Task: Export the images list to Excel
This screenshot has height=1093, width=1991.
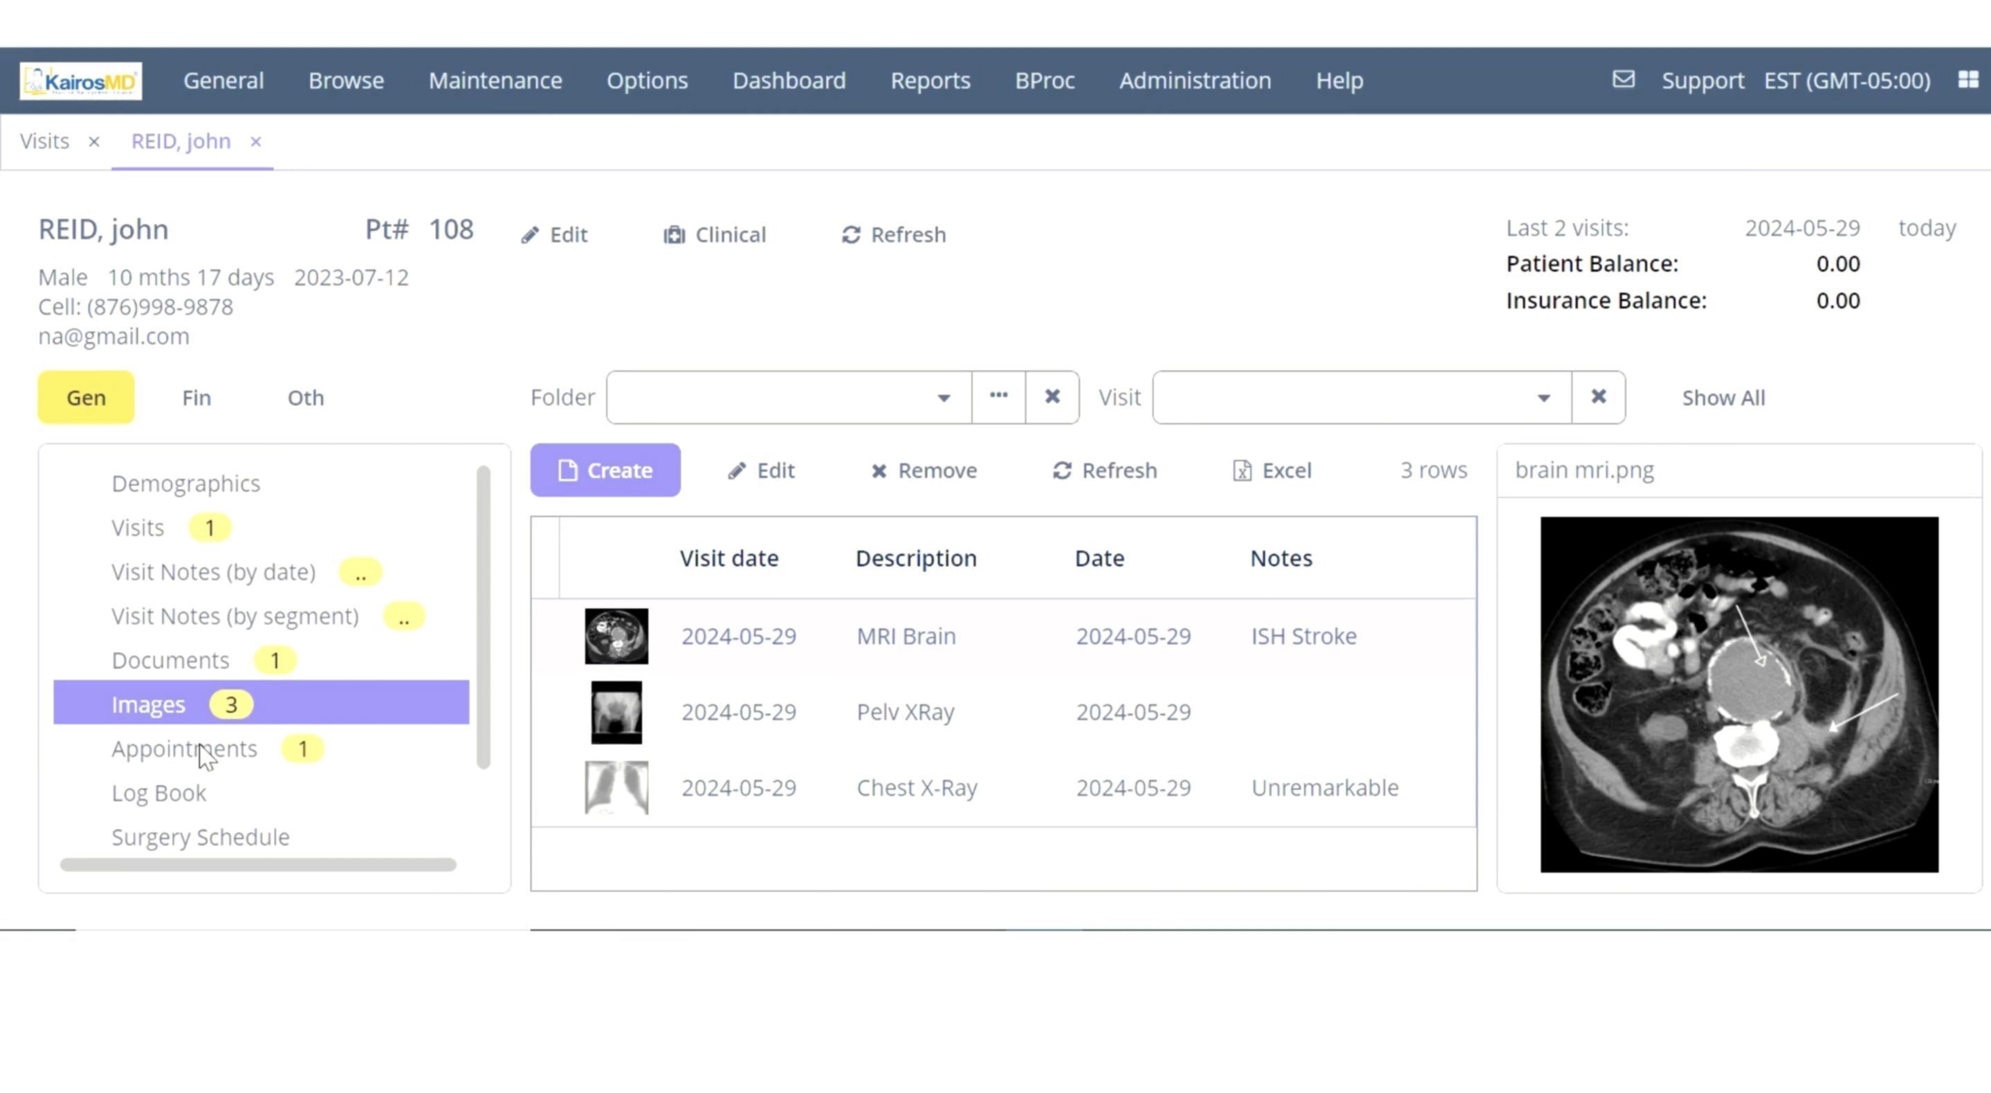Action: [1272, 470]
